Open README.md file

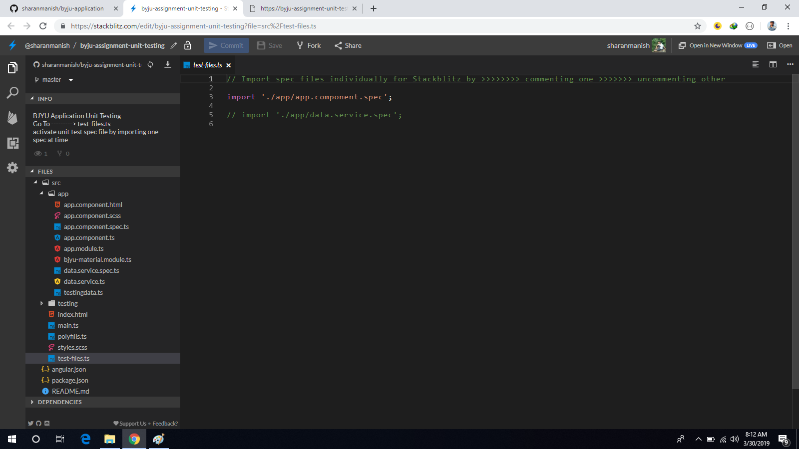pyautogui.click(x=70, y=391)
